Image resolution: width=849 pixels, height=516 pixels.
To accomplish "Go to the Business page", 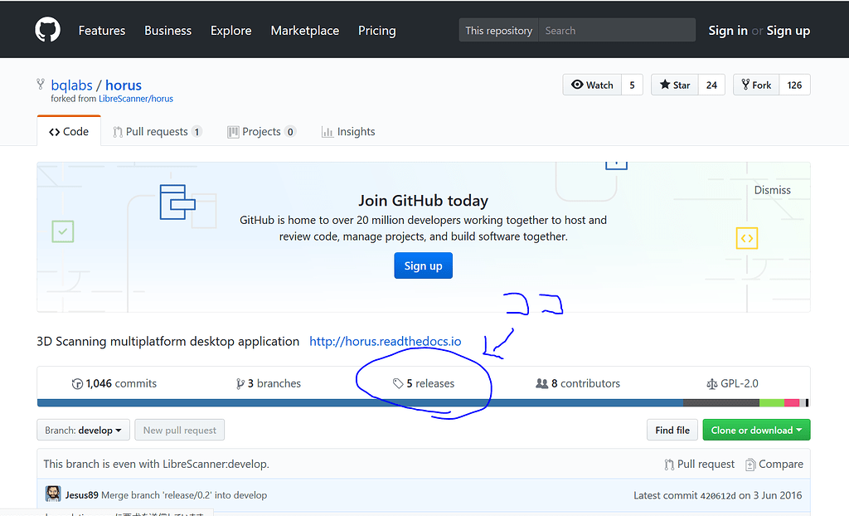I will click(x=167, y=31).
